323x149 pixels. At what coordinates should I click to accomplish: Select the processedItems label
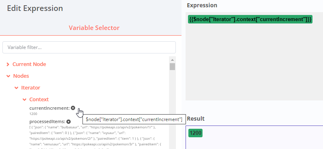47,121
